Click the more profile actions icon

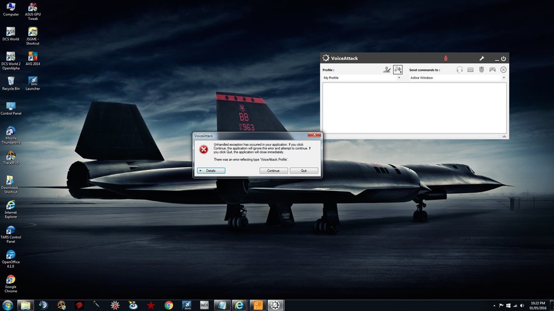398,70
